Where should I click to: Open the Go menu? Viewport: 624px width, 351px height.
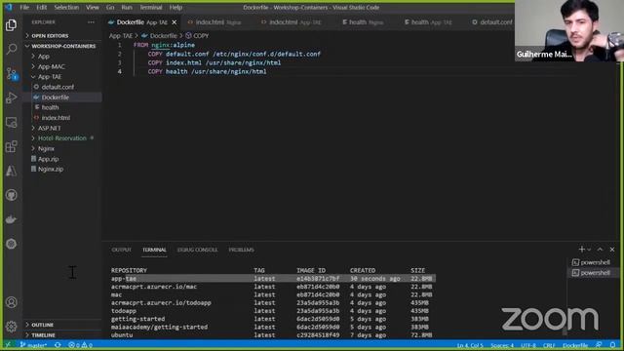[x=110, y=7]
